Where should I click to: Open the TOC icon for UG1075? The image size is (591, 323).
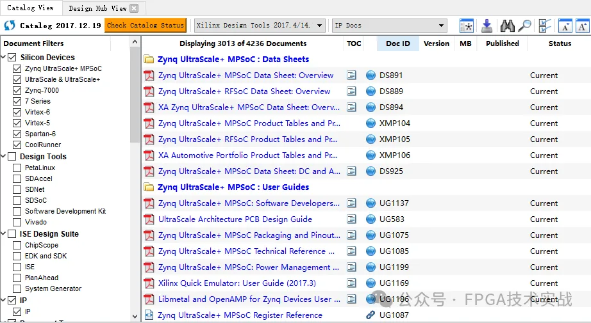[351, 235]
